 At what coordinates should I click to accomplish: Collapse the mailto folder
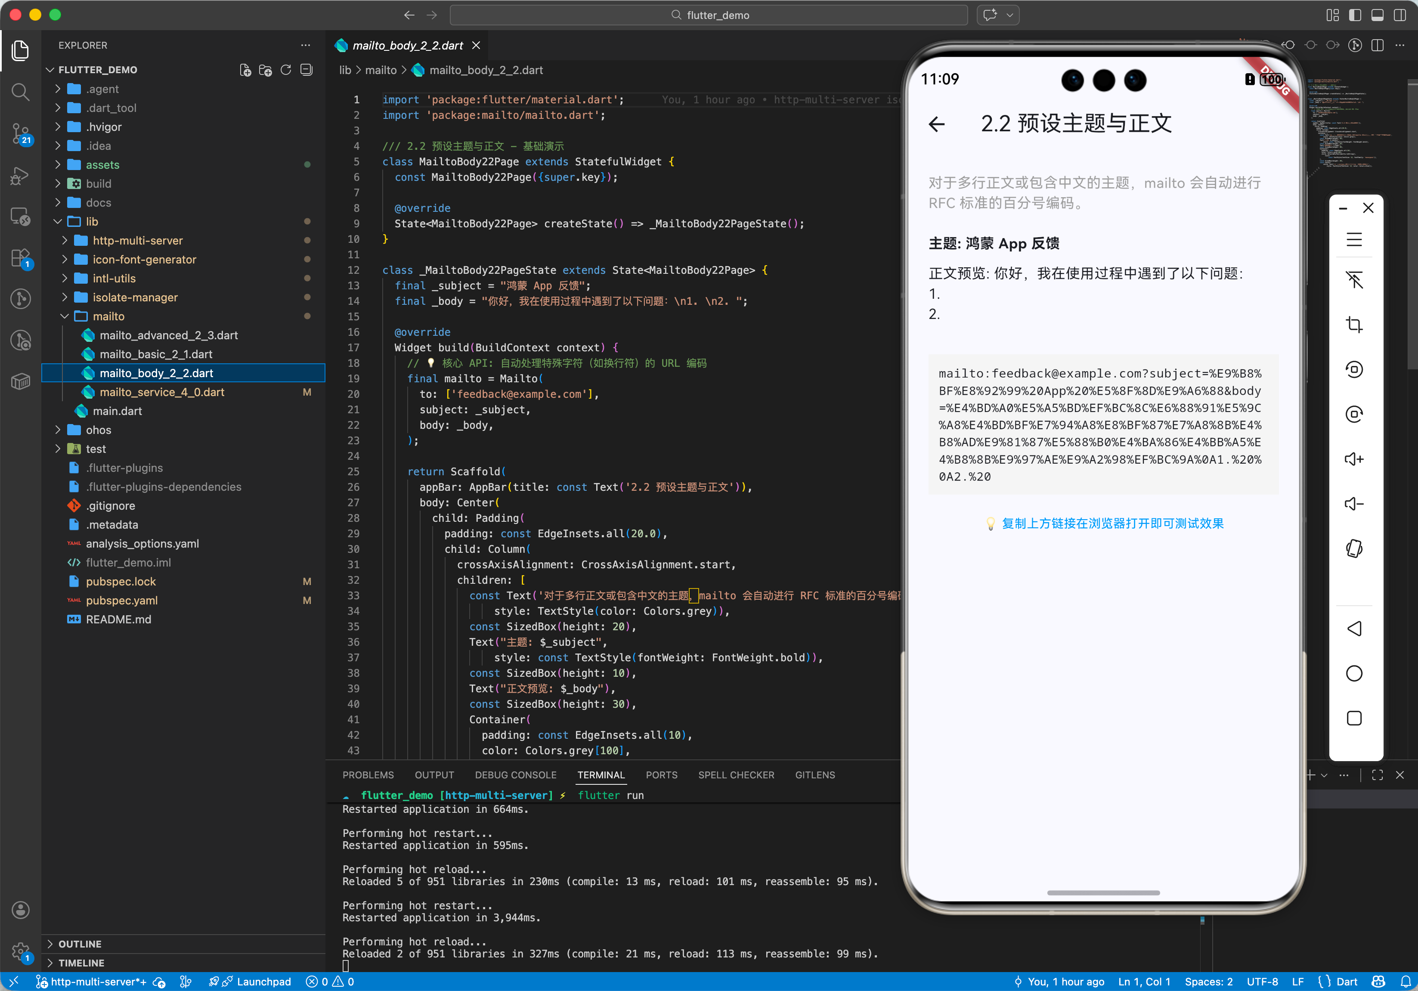coord(109,316)
